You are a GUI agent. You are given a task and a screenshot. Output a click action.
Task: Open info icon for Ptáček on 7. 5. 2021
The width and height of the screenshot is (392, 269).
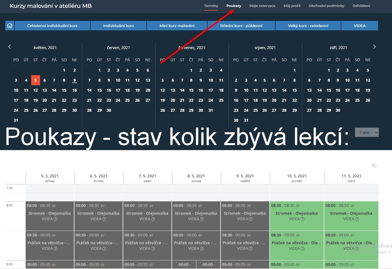tap(153, 249)
